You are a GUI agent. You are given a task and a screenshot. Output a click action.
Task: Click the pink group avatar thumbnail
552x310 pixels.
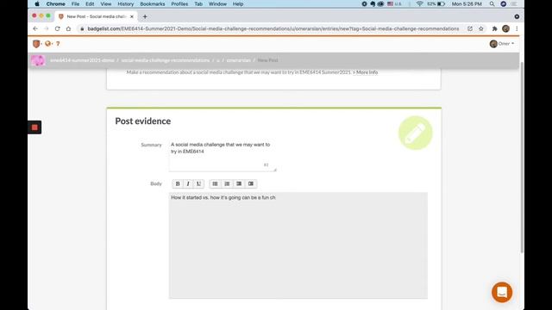coord(38,60)
